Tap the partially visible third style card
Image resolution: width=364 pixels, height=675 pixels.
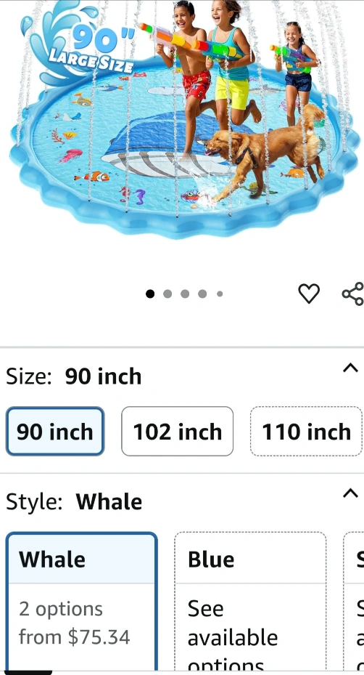click(354, 602)
